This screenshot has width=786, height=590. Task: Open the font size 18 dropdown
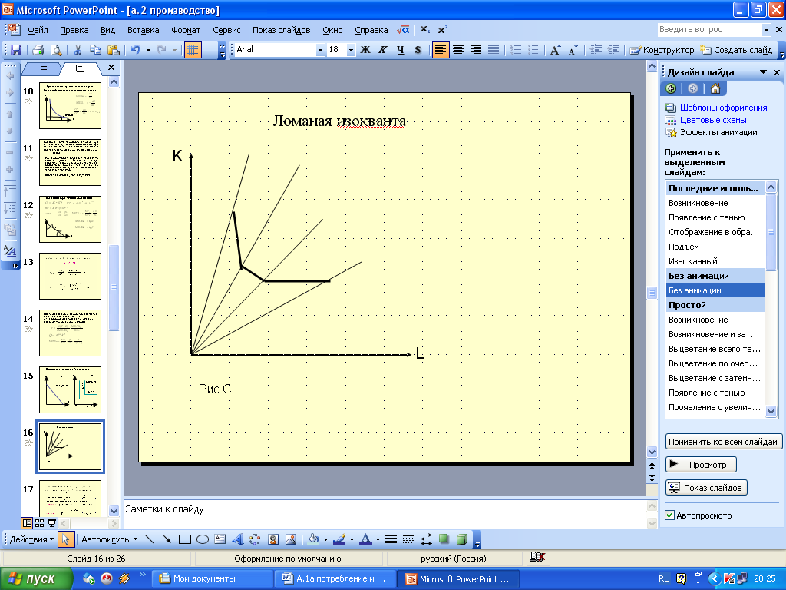(x=351, y=50)
